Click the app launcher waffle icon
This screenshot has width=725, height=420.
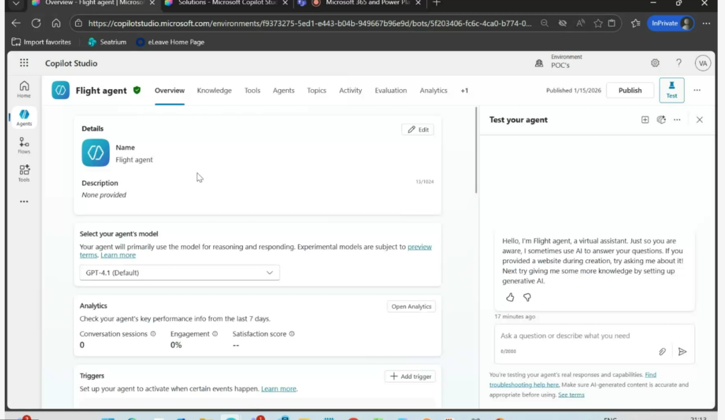24,63
